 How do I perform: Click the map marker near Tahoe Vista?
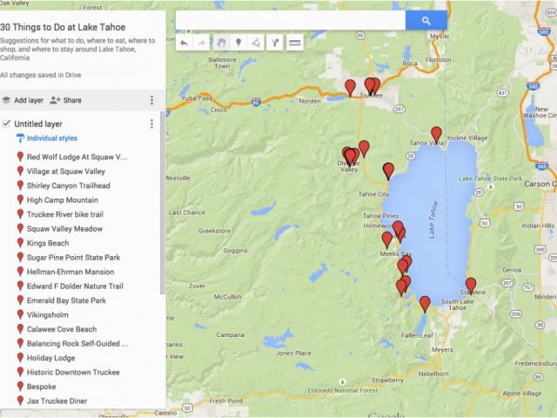coord(436,134)
